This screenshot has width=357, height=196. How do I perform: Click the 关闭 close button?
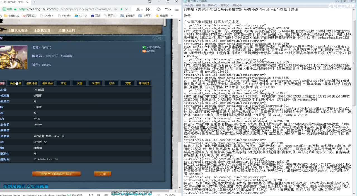pos(102,174)
